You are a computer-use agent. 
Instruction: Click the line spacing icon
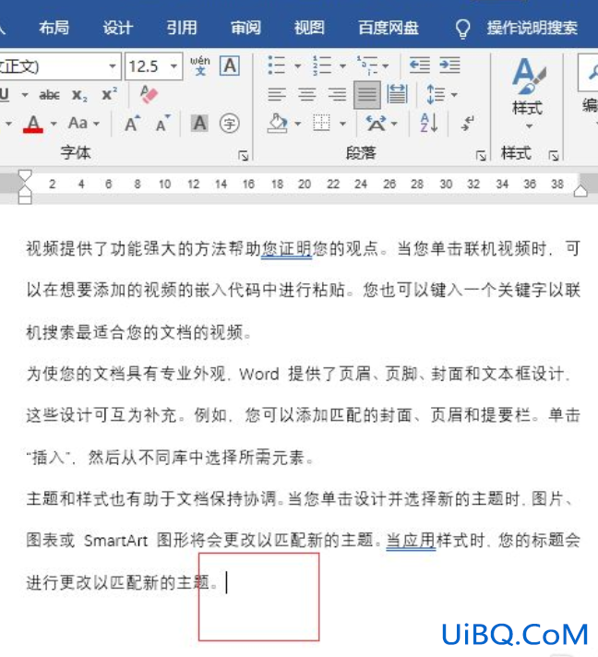point(435,94)
